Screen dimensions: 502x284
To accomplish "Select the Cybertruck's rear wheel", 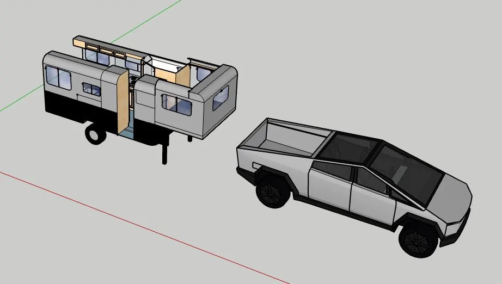I will tap(273, 191).
